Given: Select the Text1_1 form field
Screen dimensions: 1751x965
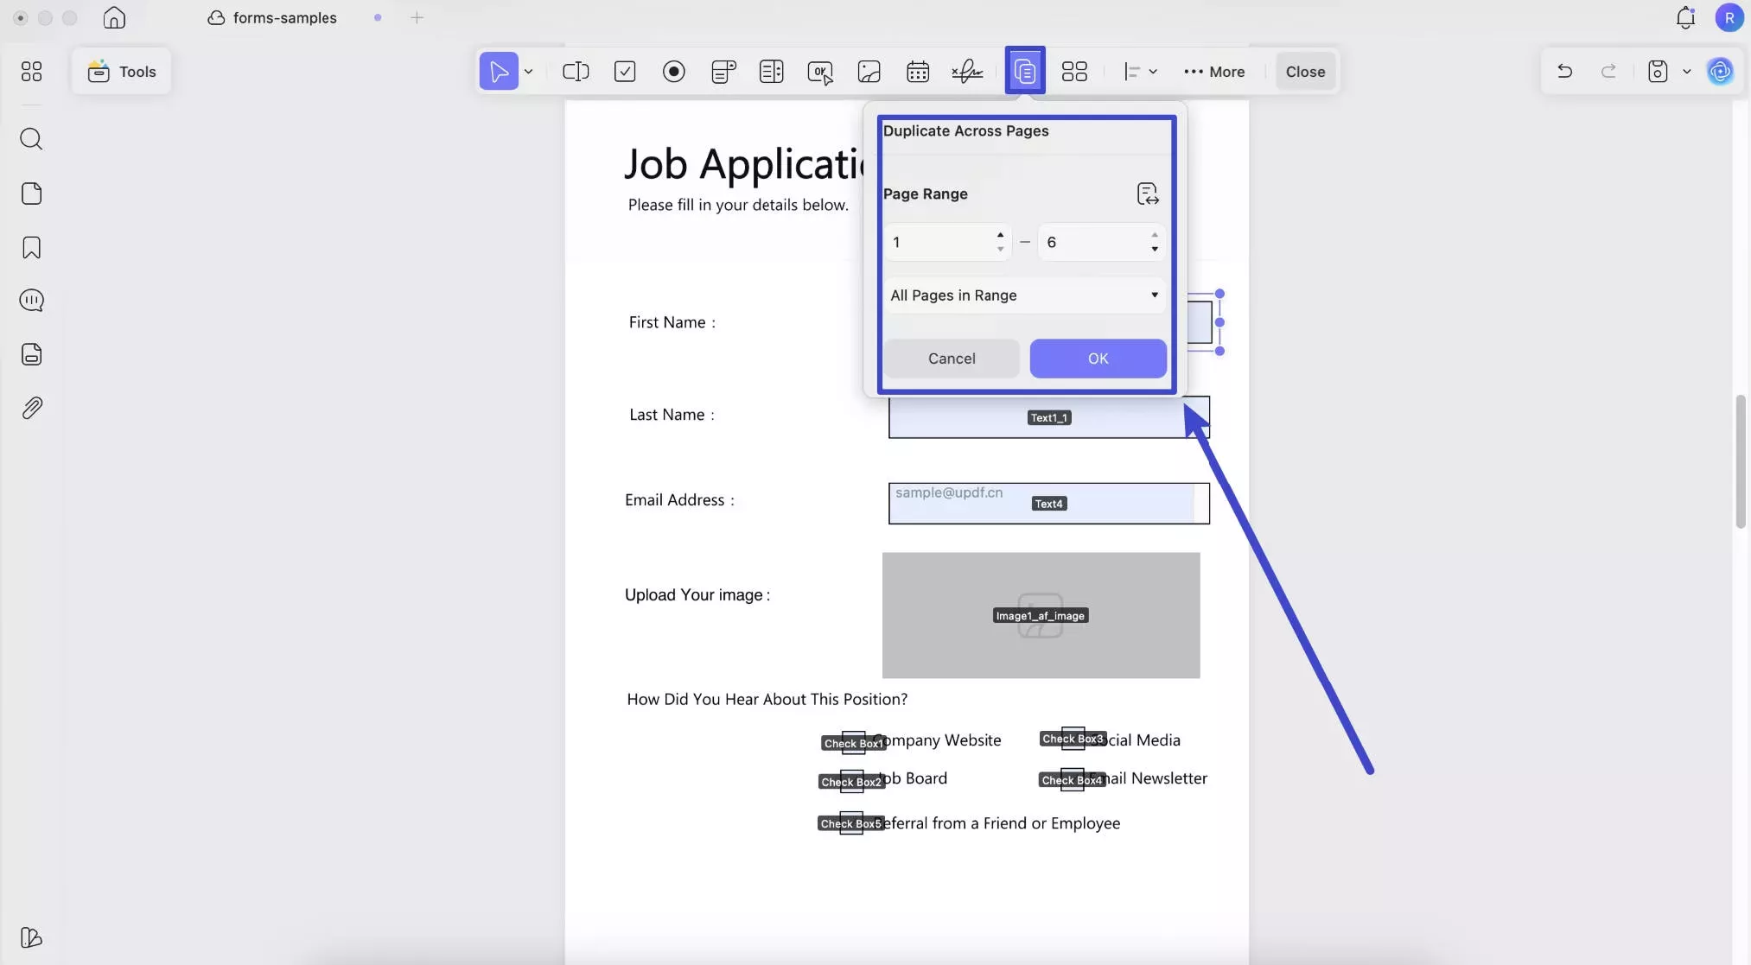Looking at the screenshot, I should coord(1048,417).
